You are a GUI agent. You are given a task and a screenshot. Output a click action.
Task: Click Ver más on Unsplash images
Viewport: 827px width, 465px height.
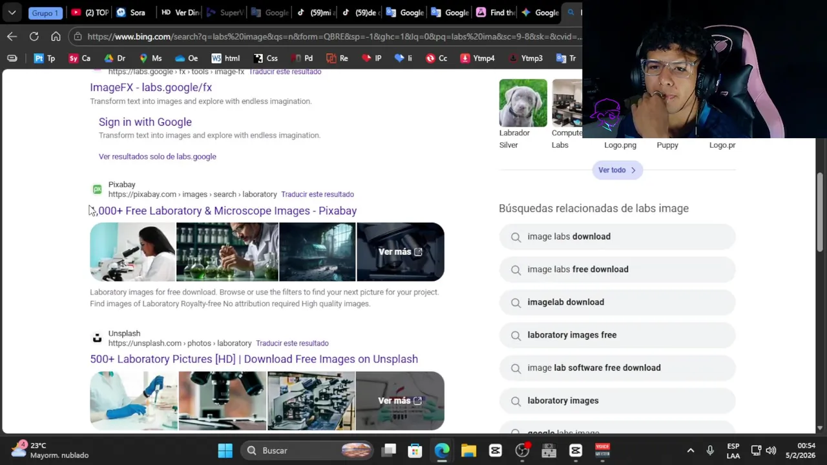pyautogui.click(x=400, y=401)
